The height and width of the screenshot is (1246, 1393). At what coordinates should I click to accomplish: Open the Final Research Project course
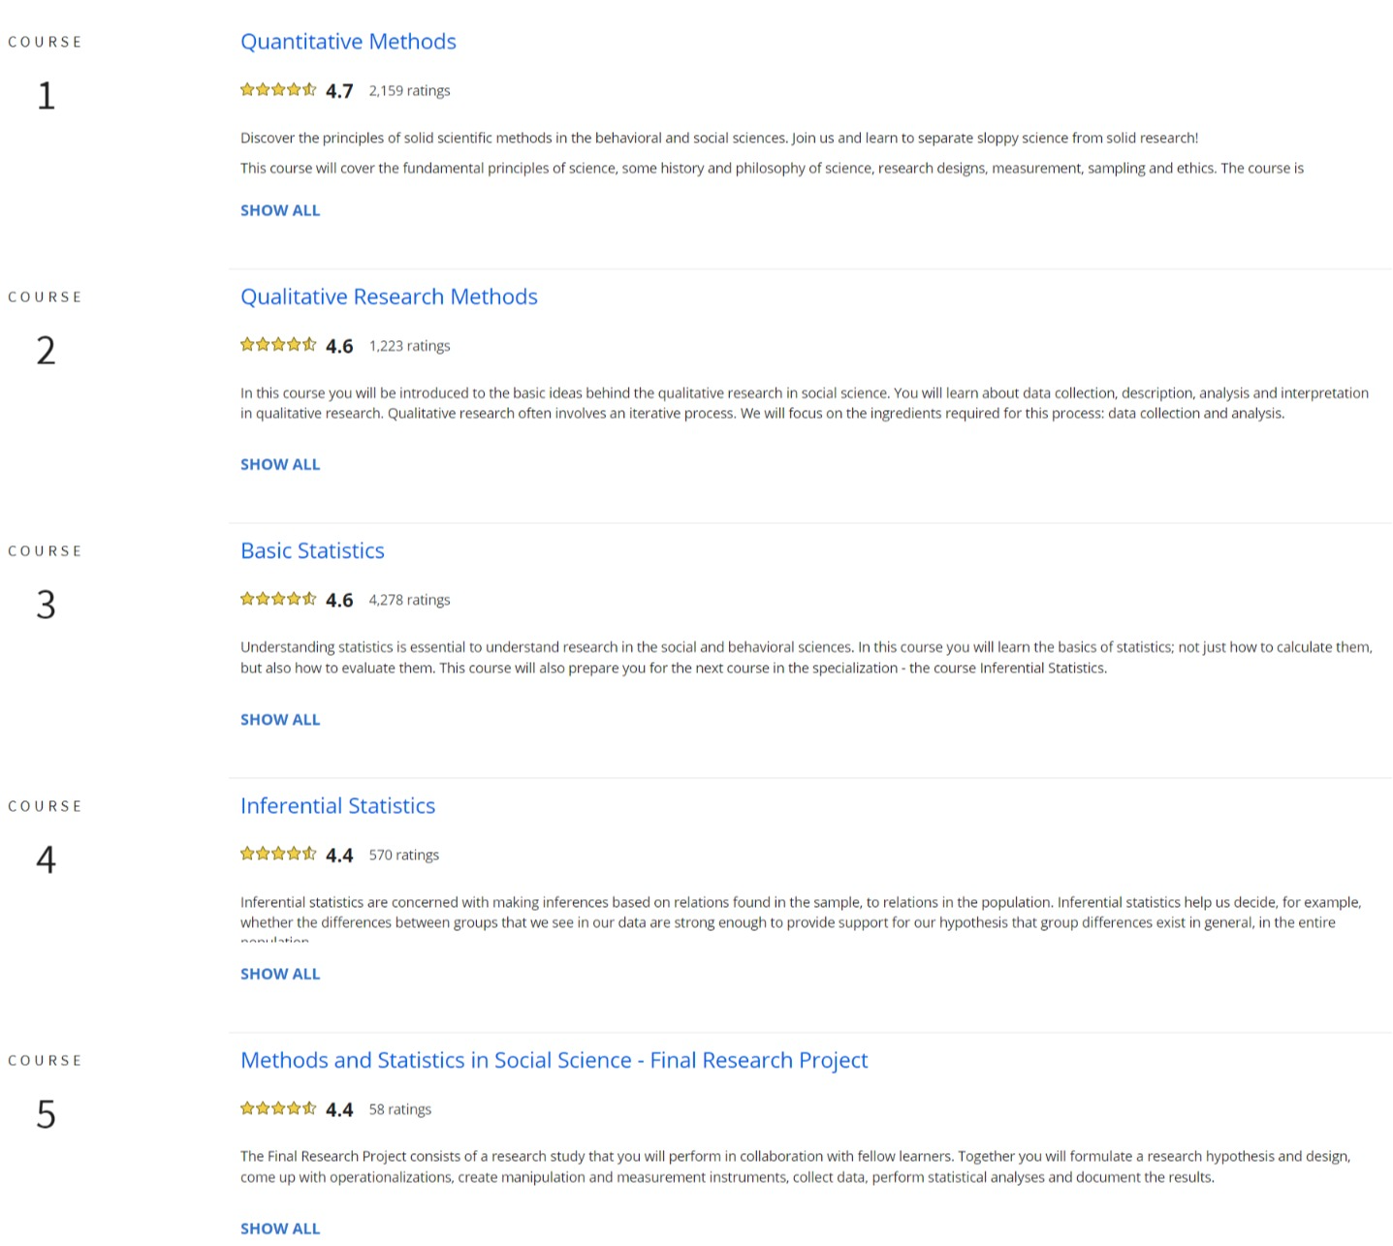554,1060
